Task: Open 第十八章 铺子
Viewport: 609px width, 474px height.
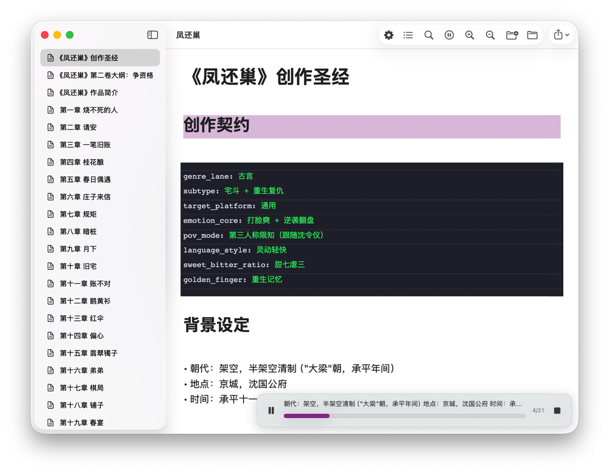Action: 100,405
